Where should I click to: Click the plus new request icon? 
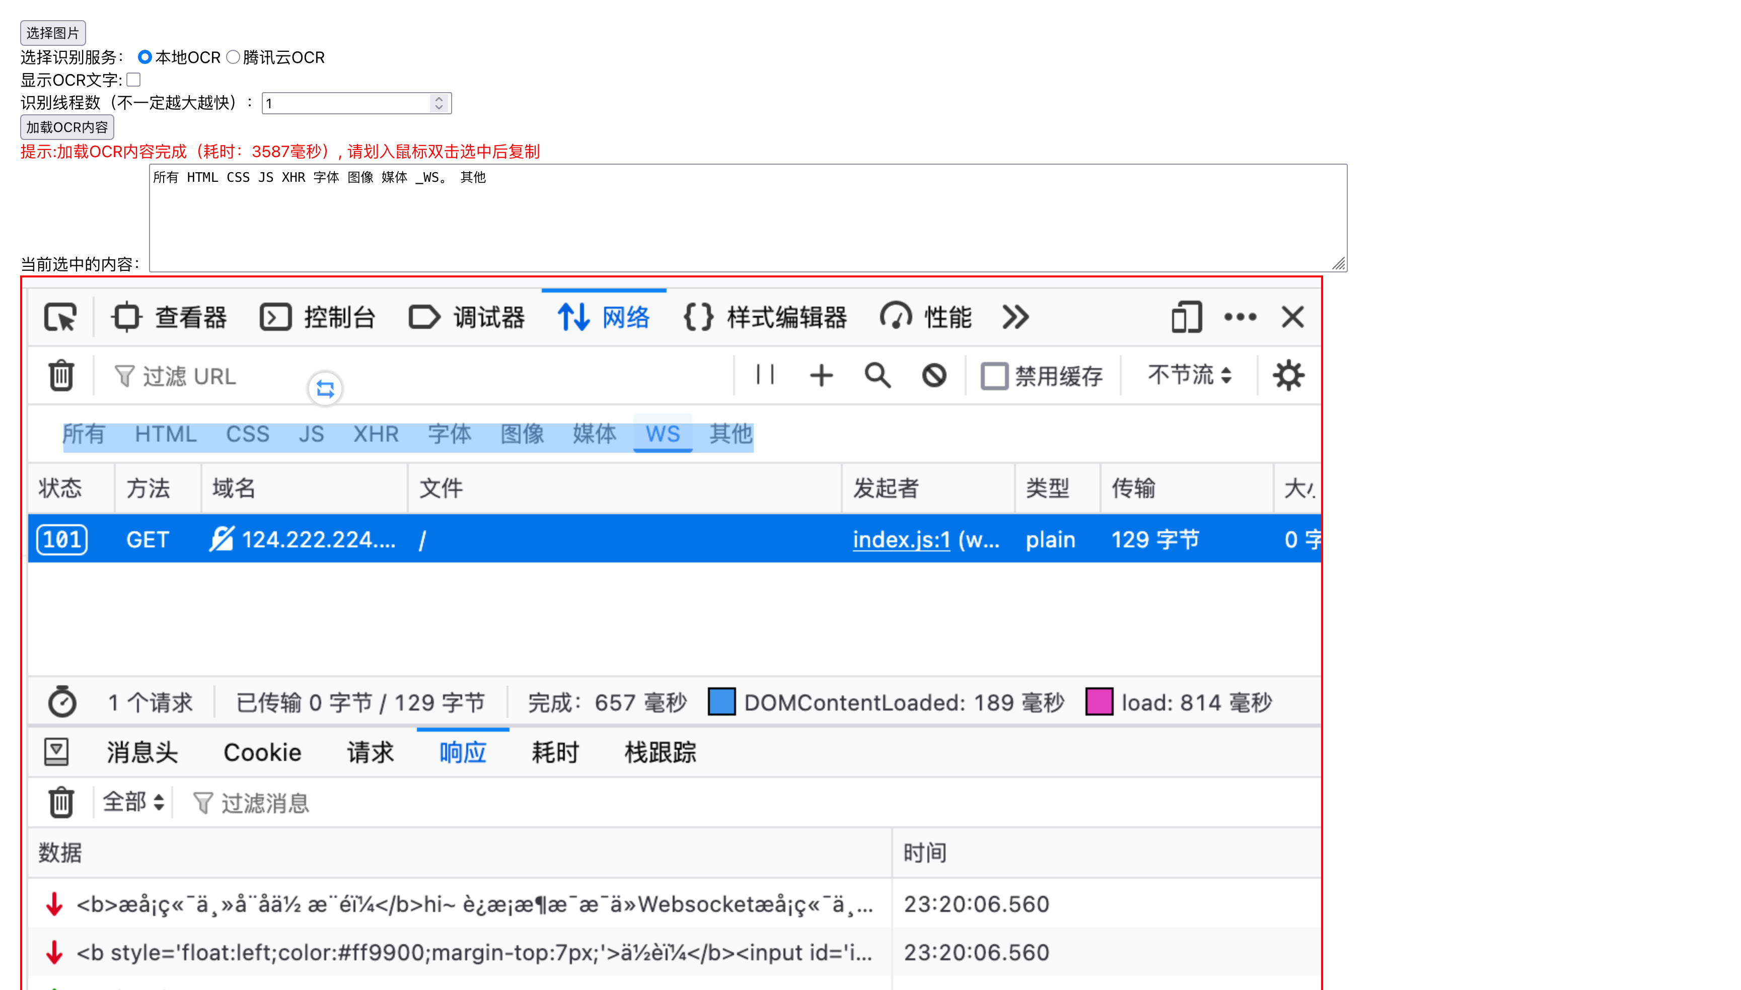[x=821, y=375]
